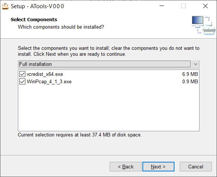Uncheck the vcredist_x64.exe component checkbox
Image resolution: width=217 pixels, height=177 pixels.
22,74
